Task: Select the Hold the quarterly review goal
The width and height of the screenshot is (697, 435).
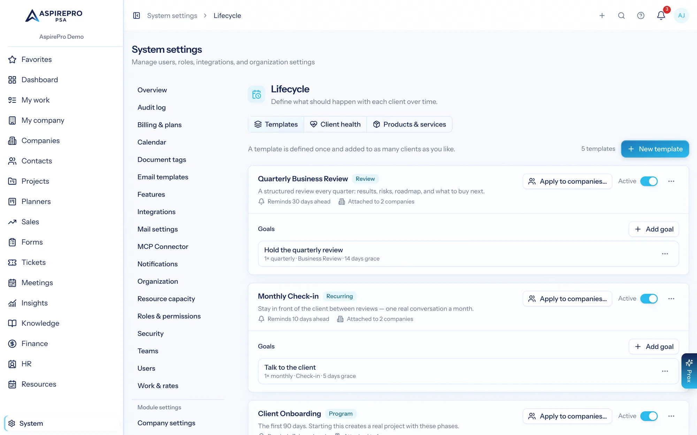Action: coord(468,254)
